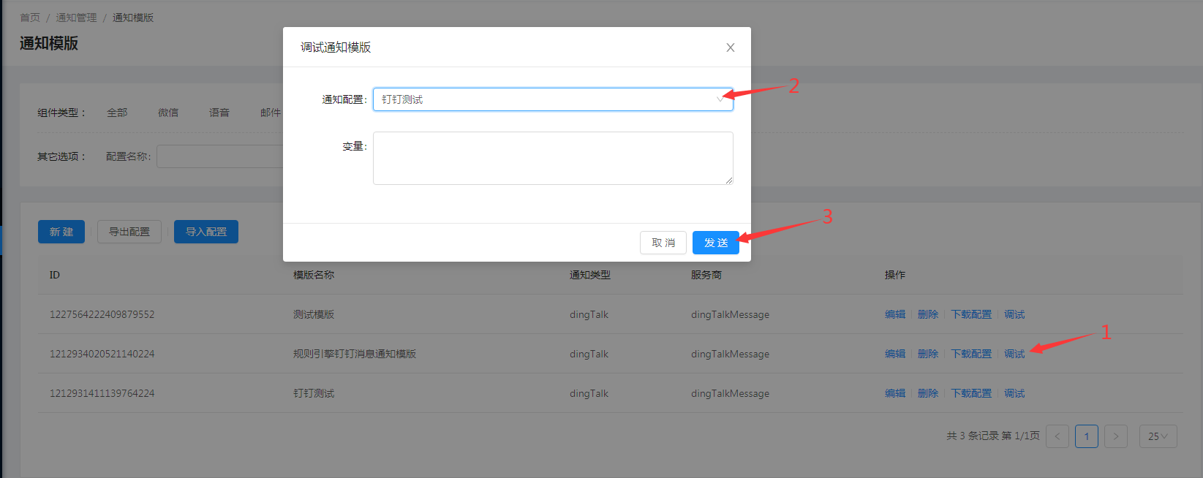The height and width of the screenshot is (478, 1203).
Task: Open the 通知配置 dropdown showing 钉钉测试
Action: pyautogui.click(x=552, y=99)
